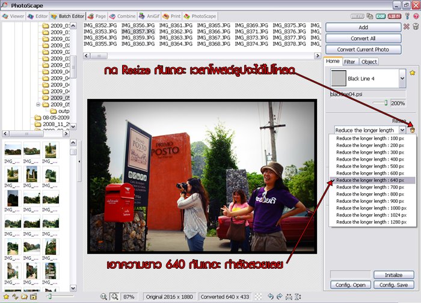The image size is (421, 303).
Task: Select the Batch Editor tab
Action: 67,16
